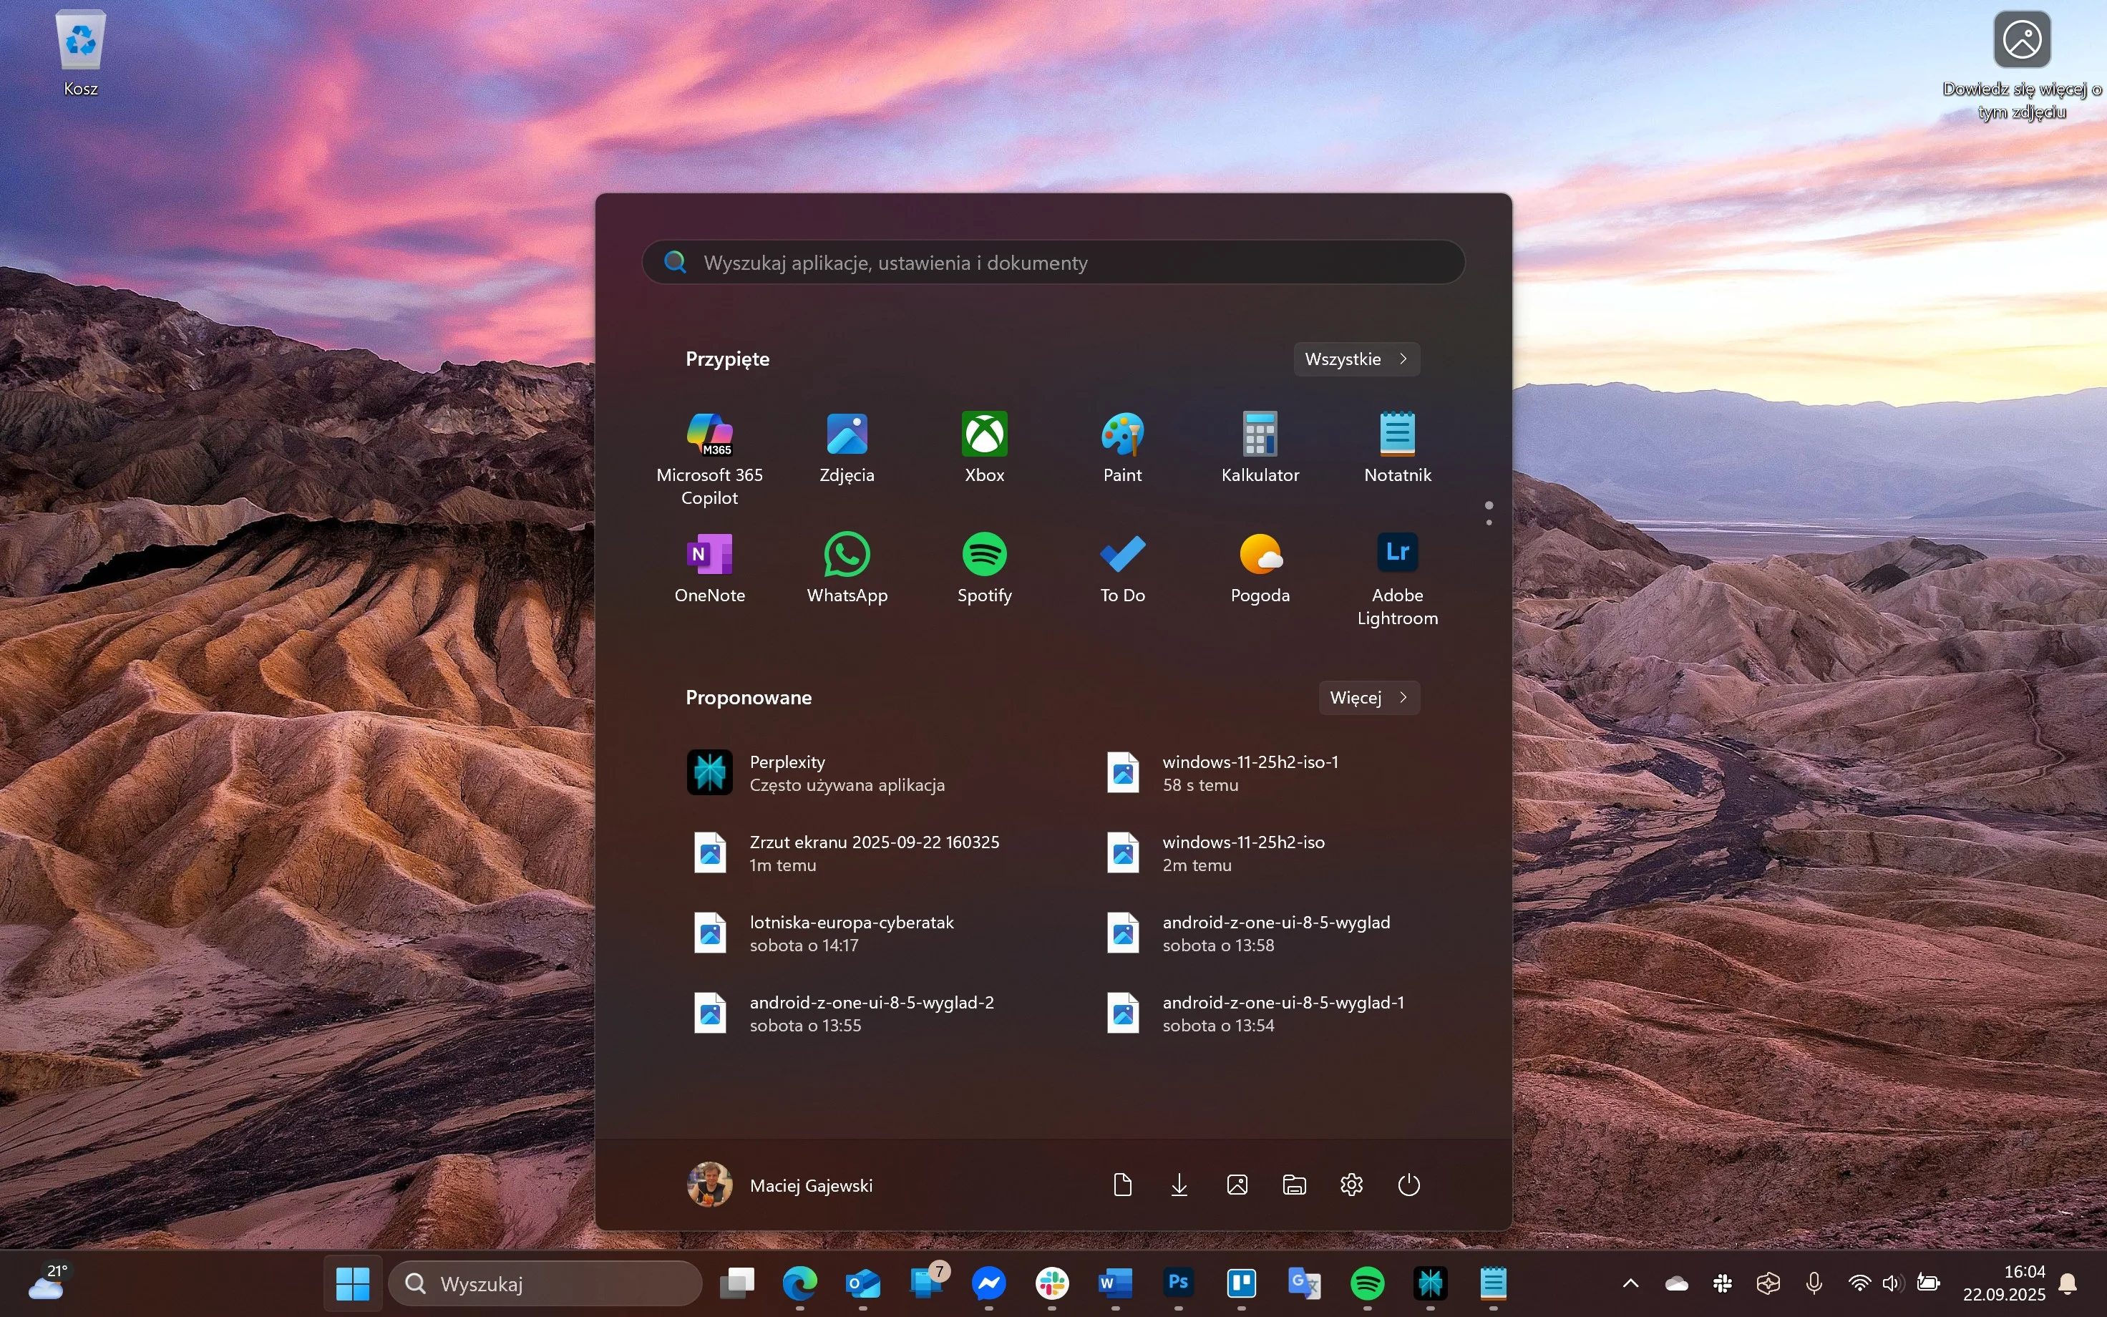Open clock and date 16:04 flyout

coord(2003,1283)
